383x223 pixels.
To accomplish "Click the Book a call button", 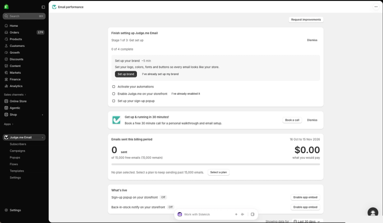I will (x=292, y=120).
